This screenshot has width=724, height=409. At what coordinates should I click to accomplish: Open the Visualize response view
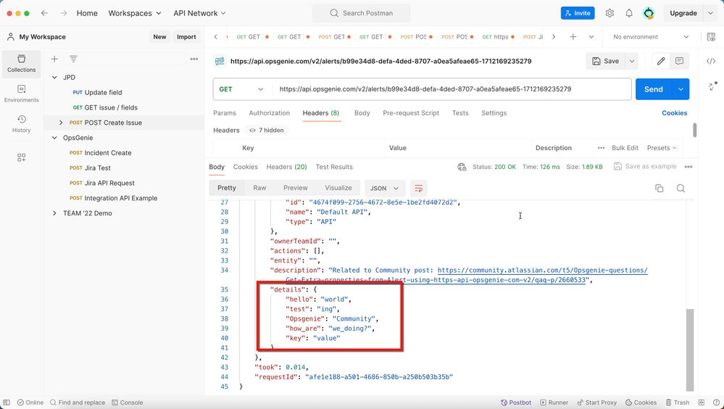tap(338, 188)
